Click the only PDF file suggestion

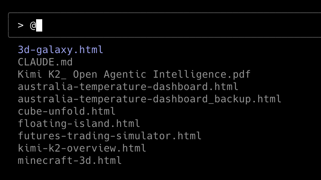click(134, 74)
